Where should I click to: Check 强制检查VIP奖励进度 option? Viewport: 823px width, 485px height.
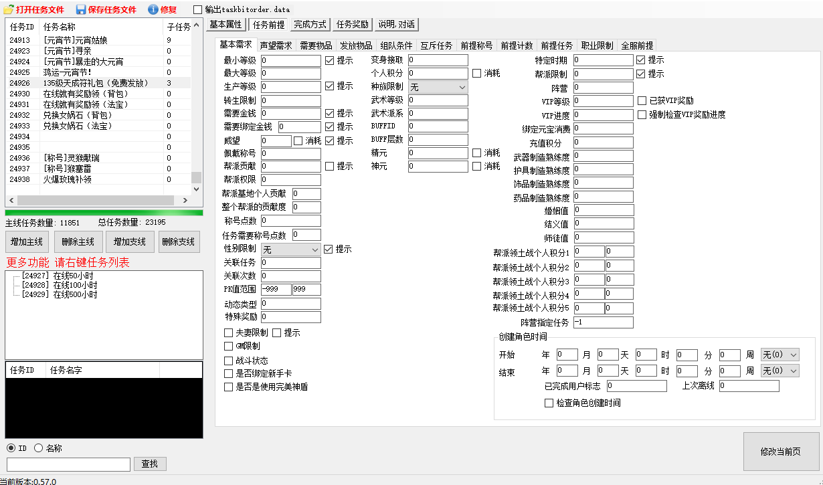[642, 114]
